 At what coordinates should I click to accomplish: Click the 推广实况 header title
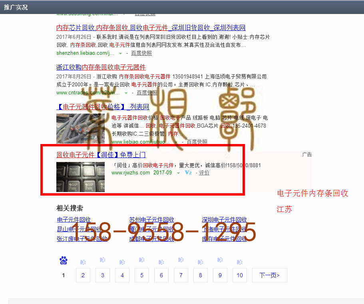(16, 8)
